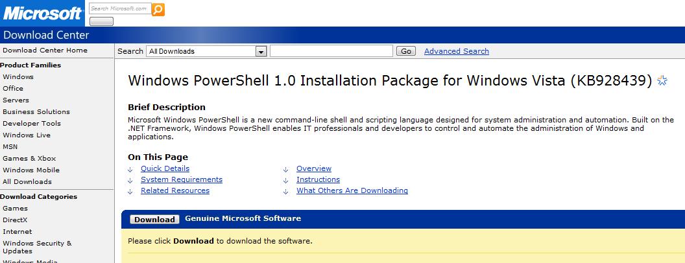This screenshot has width=685, height=263.
Task: Open the All Downloads search dropdown
Action: point(261,51)
